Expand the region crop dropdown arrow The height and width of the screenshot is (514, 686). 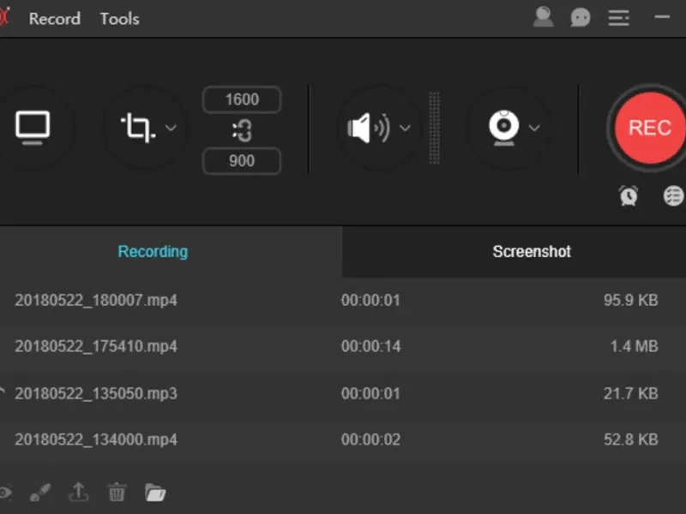(x=171, y=128)
